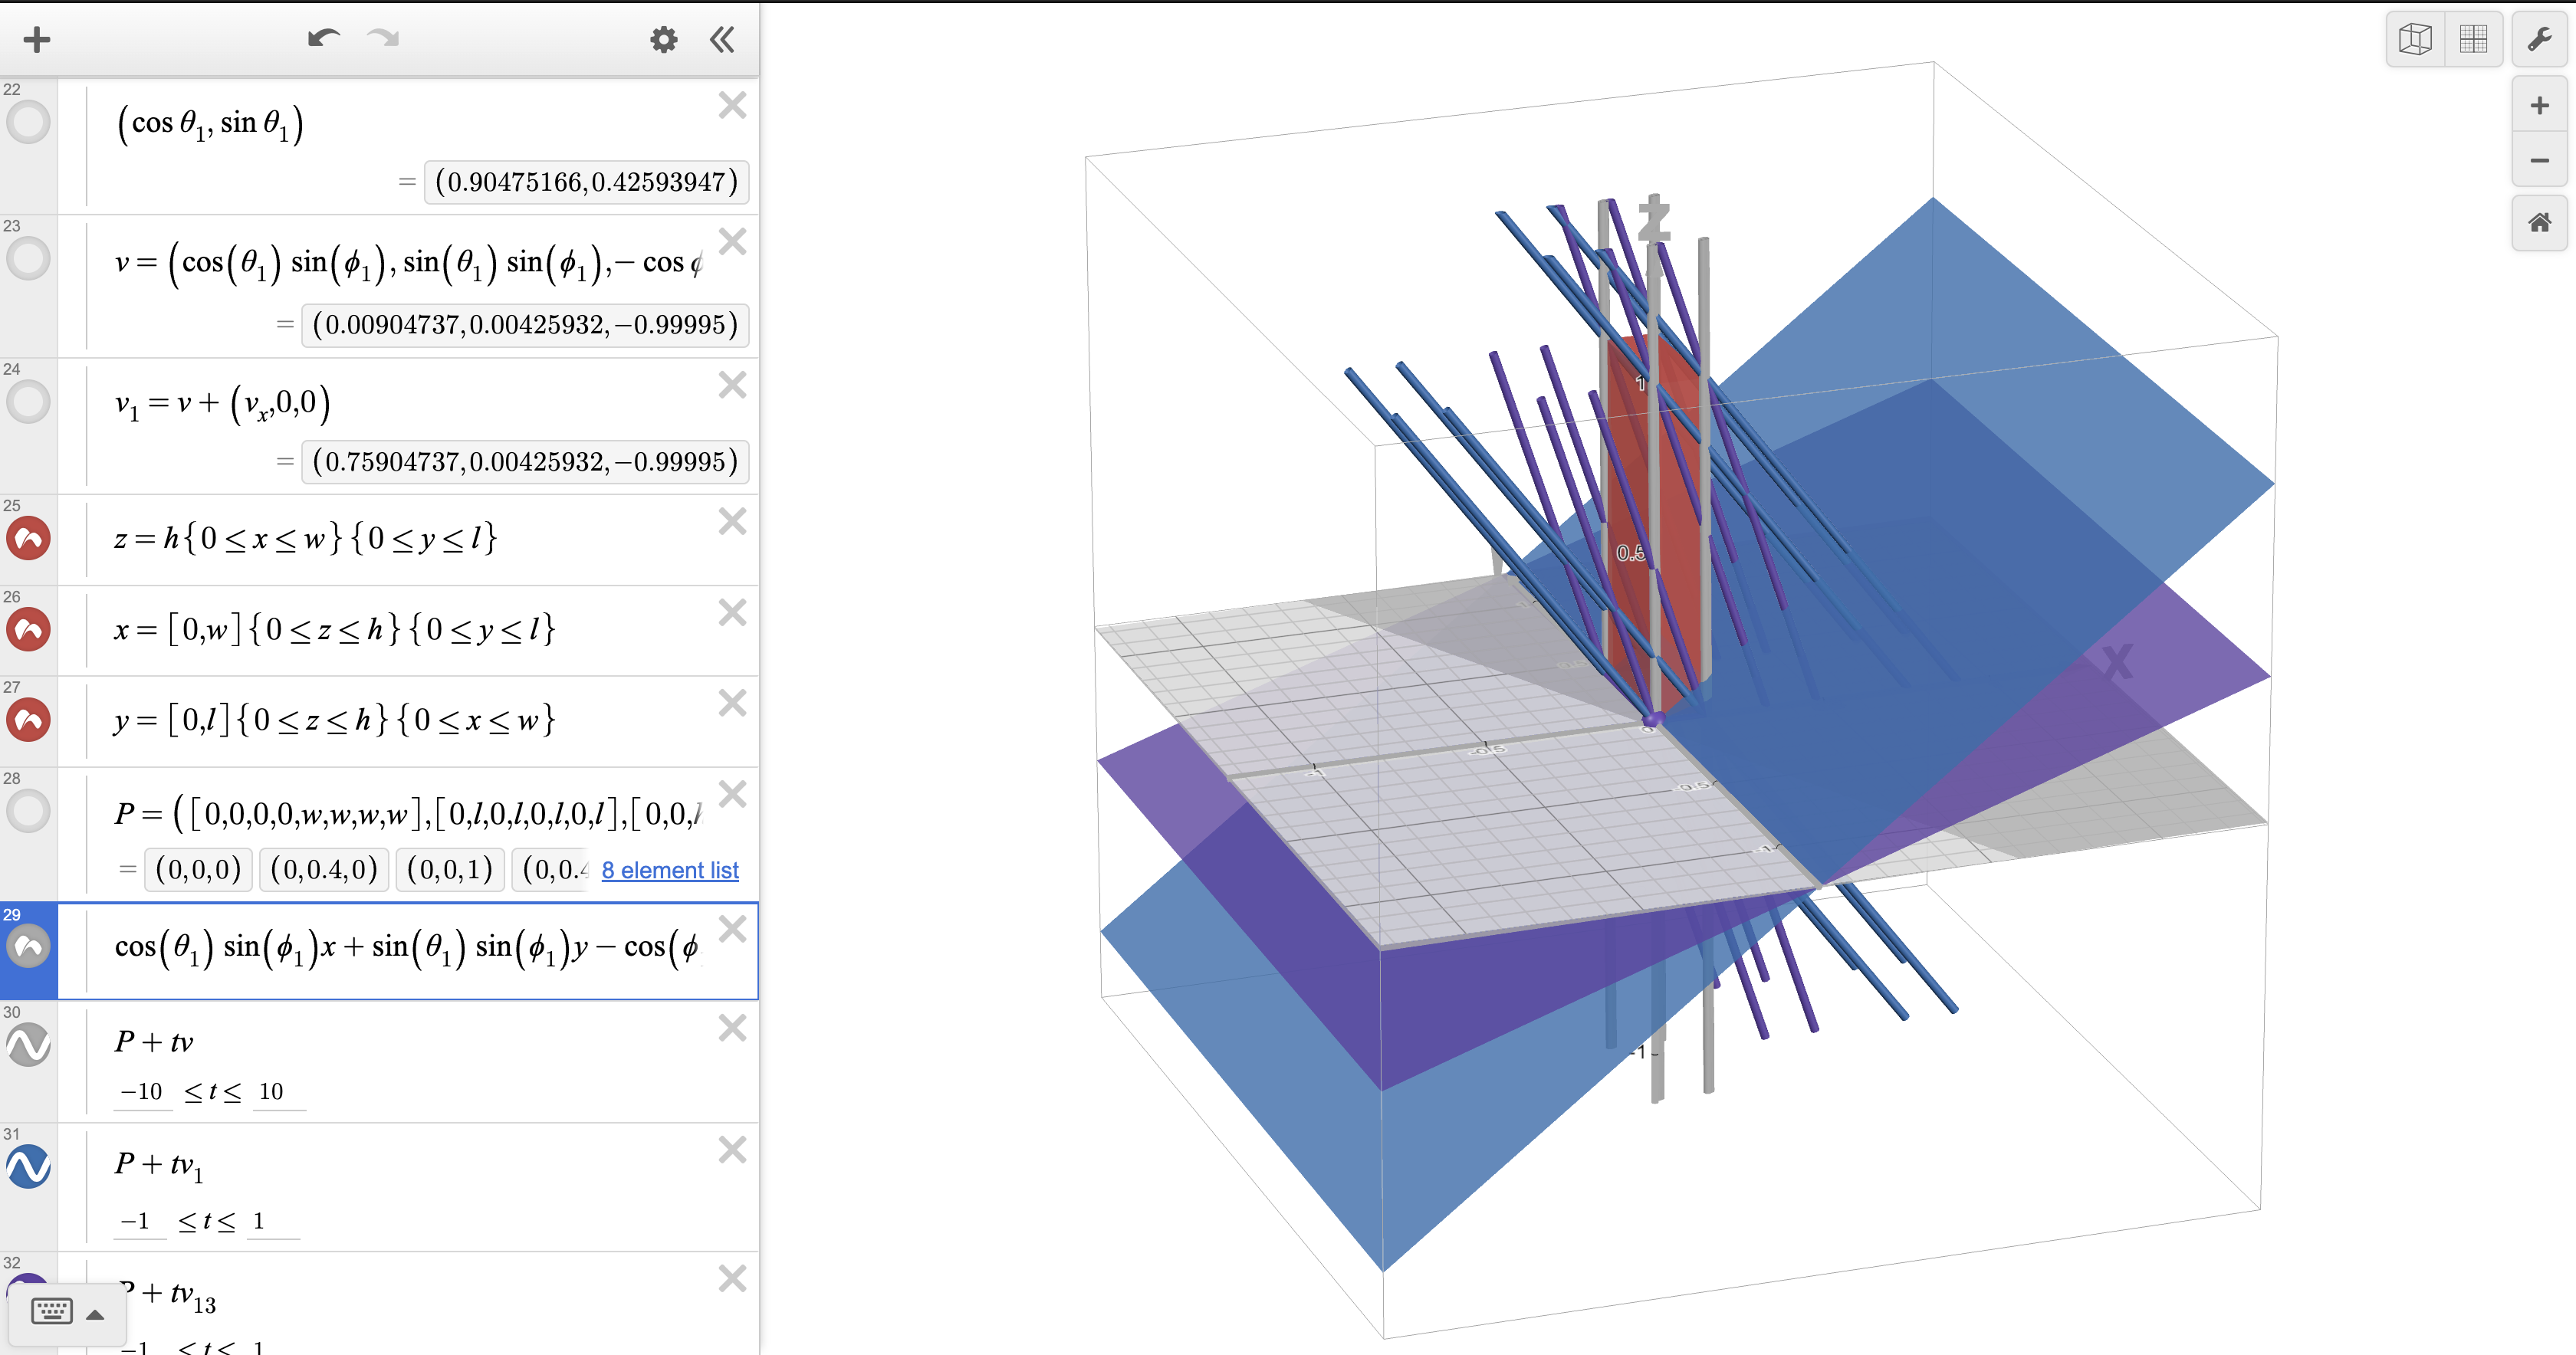The width and height of the screenshot is (2576, 1355).
Task: Toggle the gray P + tv curve
Action: [x=28, y=1044]
